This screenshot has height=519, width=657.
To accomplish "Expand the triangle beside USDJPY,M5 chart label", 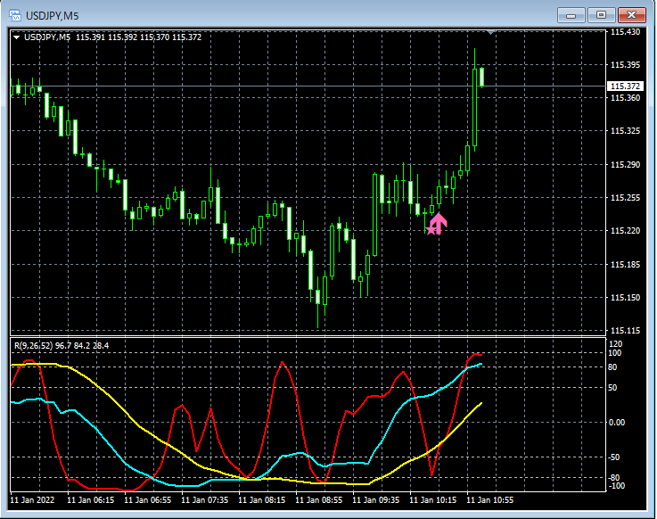I will (x=16, y=37).
